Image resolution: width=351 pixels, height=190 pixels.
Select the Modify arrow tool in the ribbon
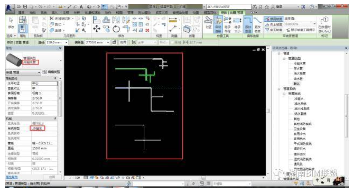point(11,23)
